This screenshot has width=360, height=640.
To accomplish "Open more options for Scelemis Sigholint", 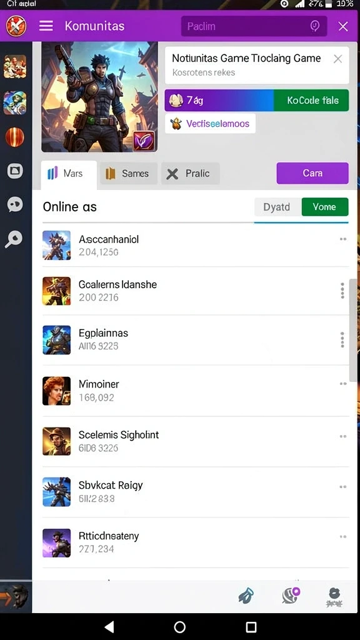I will point(343,436).
